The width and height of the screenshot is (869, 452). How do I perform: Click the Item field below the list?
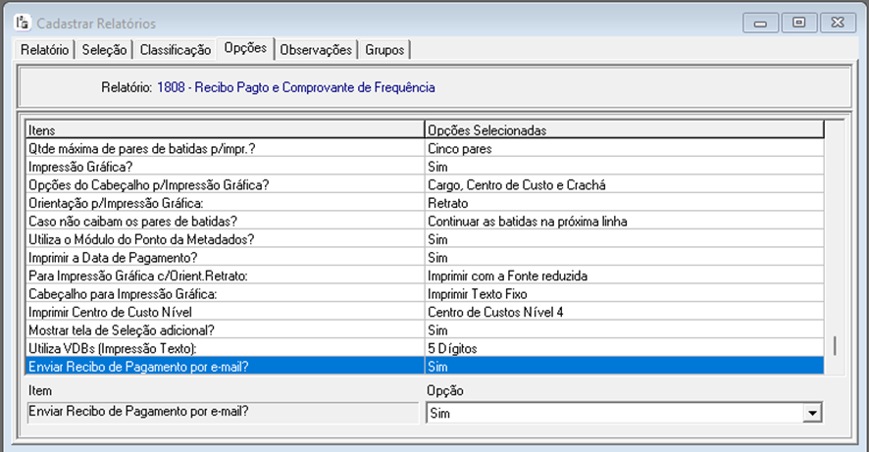tap(221, 413)
